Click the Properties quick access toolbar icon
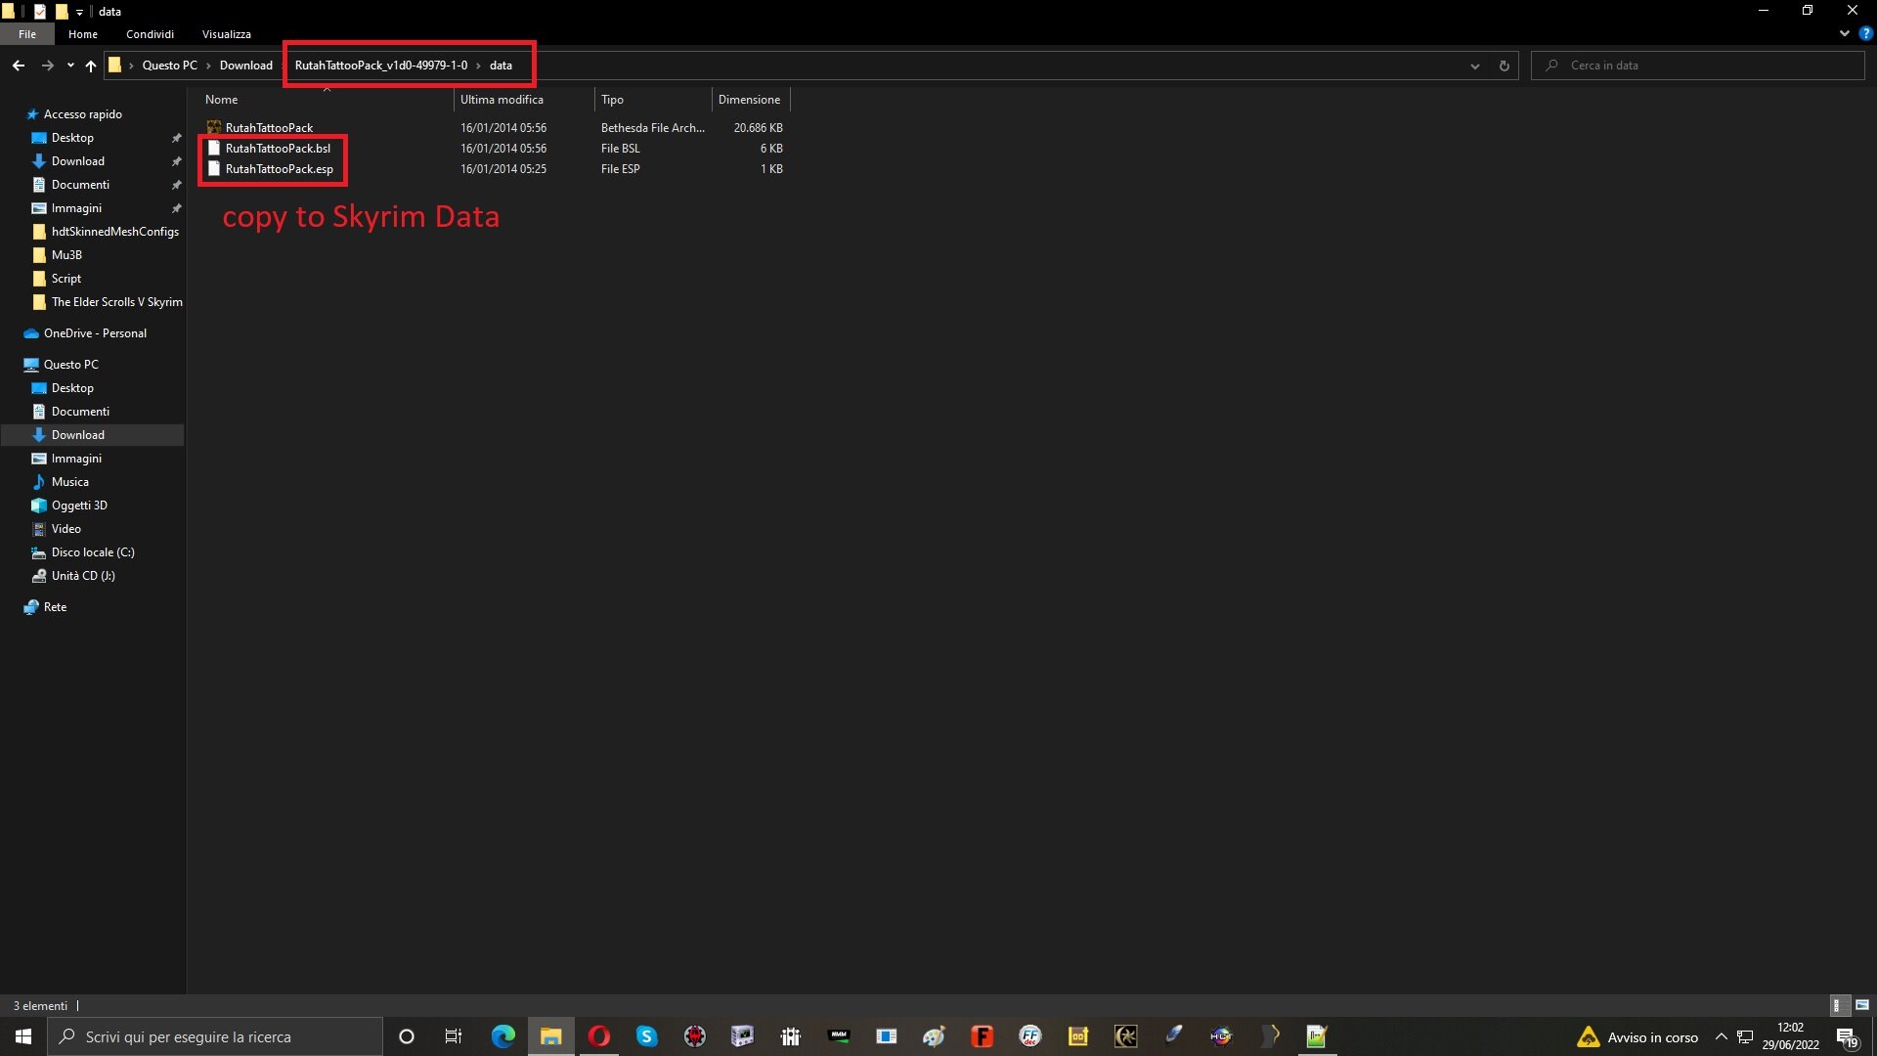1877x1056 pixels. [40, 12]
